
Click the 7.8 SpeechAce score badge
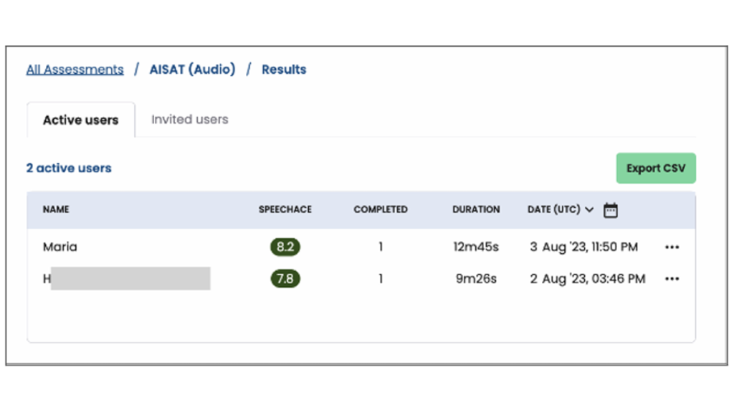[285, 279]
